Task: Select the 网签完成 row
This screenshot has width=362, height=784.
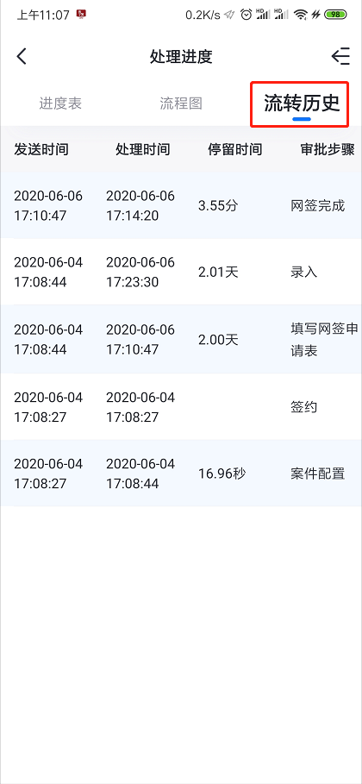Action: tap(181, 205)
